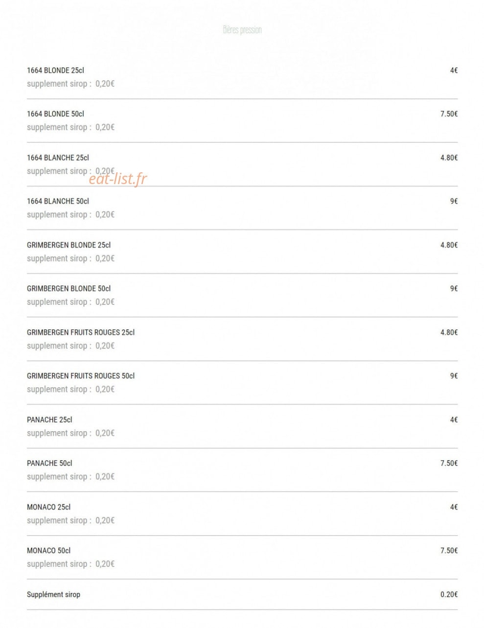Select the 1664 BLONDE 25cl item
484x628 pixels.
tap(55, 70)
